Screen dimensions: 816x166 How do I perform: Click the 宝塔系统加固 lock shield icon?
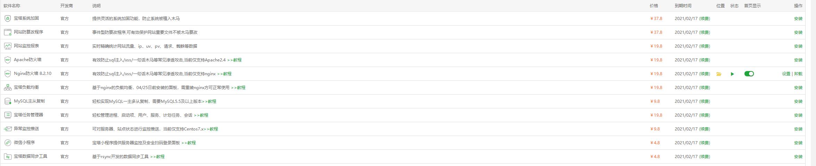coord(8,19)
